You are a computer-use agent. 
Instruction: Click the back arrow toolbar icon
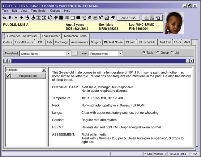click(16, 18)
